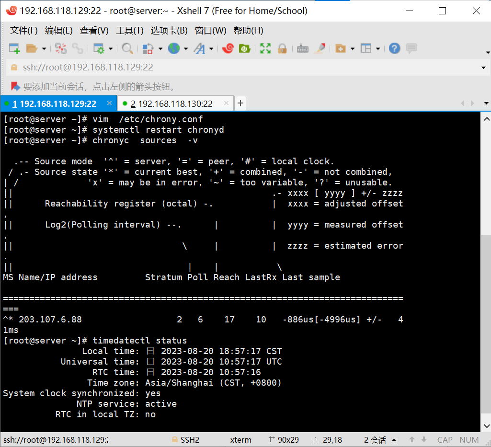Click the red bookmark add-session arrow icon
This screenshot has width=491, height=447.
pos(15,86)
